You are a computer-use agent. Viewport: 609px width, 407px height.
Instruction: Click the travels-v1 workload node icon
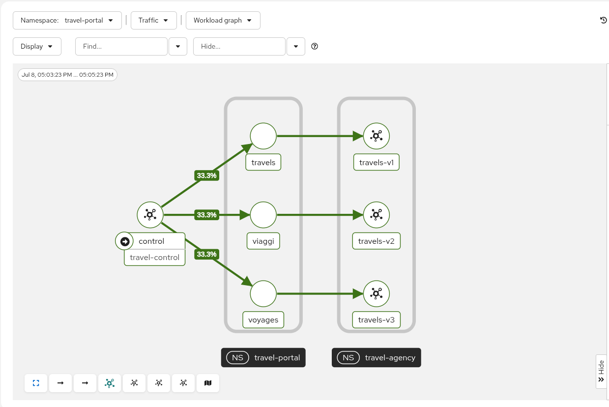point(377,136)
